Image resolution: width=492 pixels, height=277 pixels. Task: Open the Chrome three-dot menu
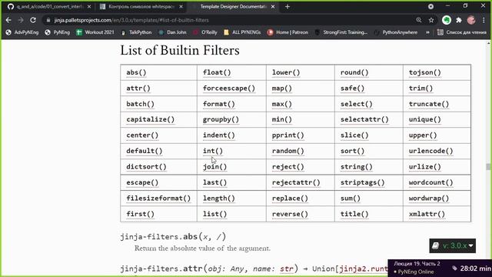pos(484,20)
